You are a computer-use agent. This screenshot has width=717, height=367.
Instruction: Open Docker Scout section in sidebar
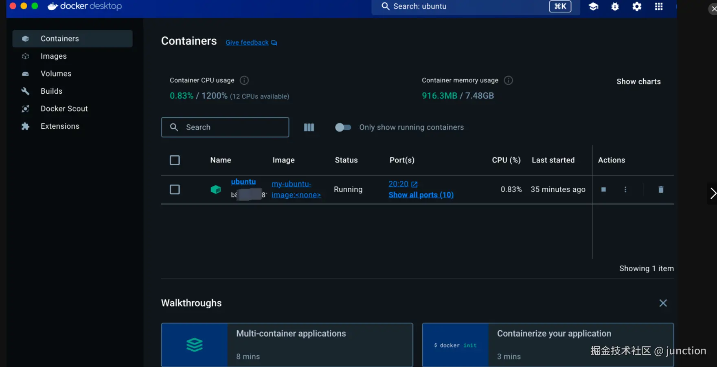(x=72, y=109)
